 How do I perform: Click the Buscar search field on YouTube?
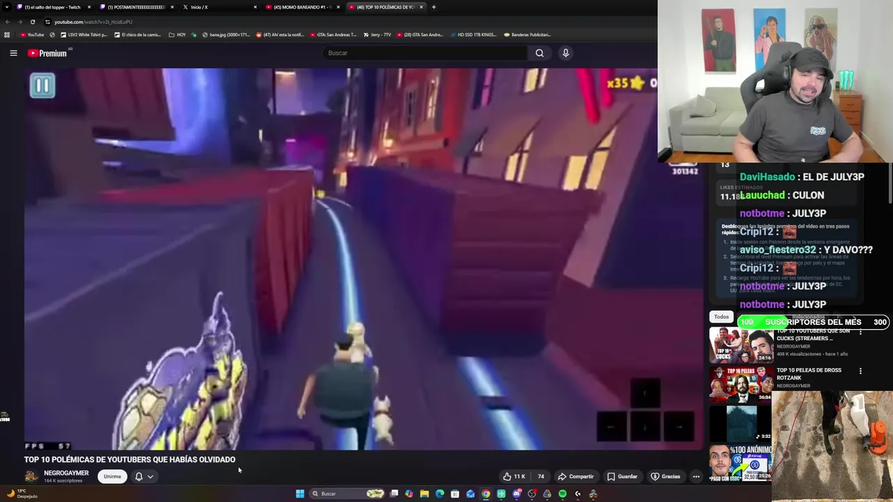426,53
